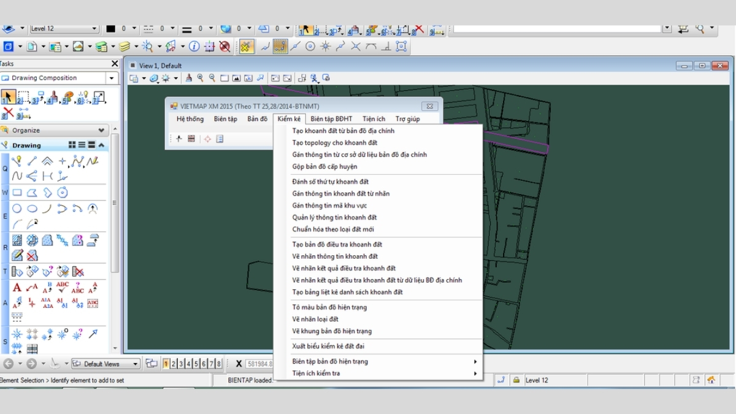Toggle view number 2 button
736x414 pixels.
174,364
